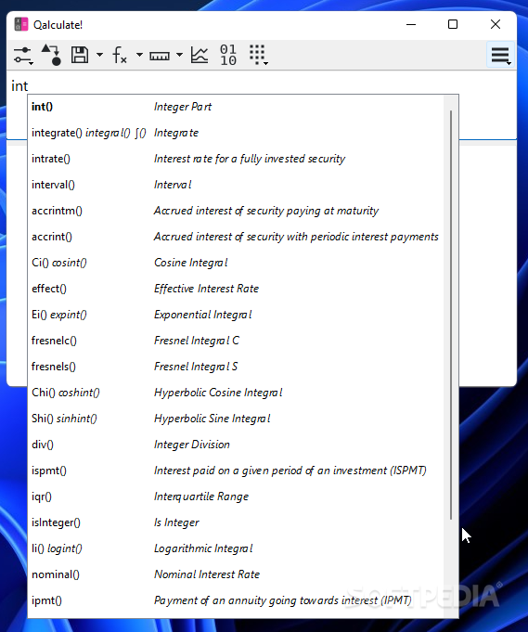
Task: Select Ci() cosint() Cosine Integral
Action: click(x=238, y=263)
